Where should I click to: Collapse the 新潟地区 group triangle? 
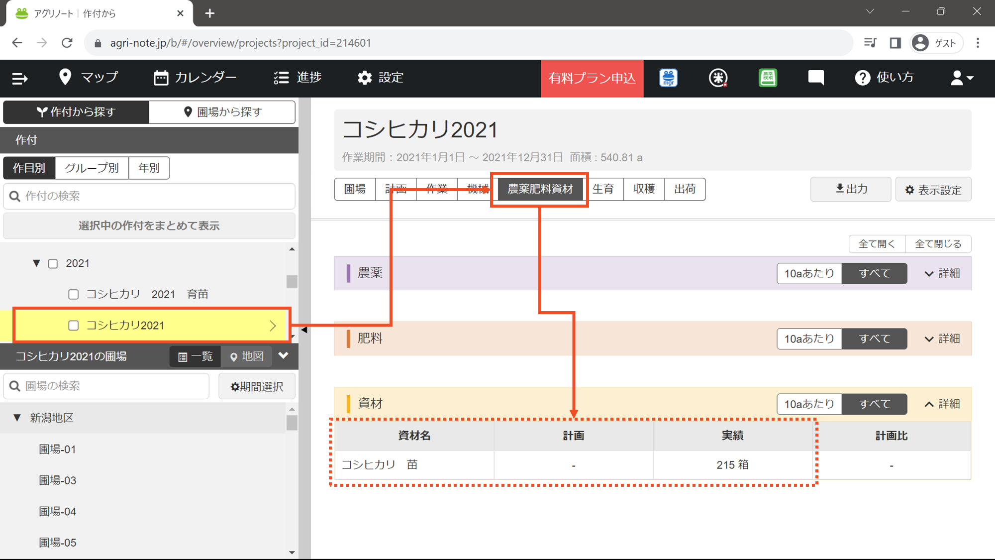17,418
